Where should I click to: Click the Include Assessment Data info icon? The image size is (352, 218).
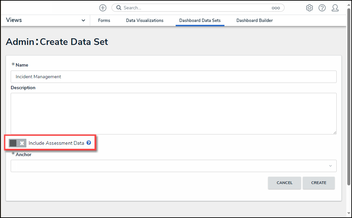(x=89, y=143)
